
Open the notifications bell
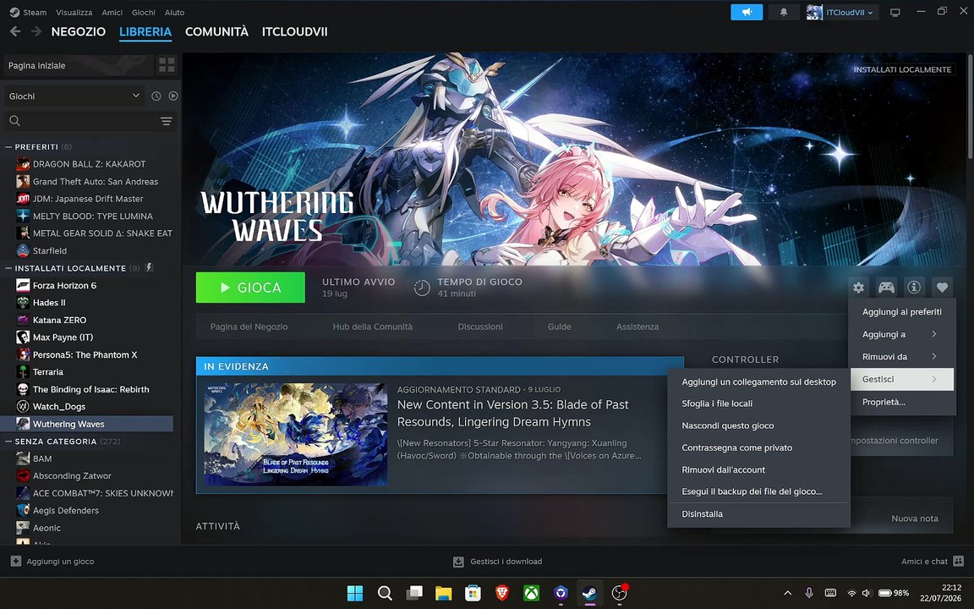[783, 12]
